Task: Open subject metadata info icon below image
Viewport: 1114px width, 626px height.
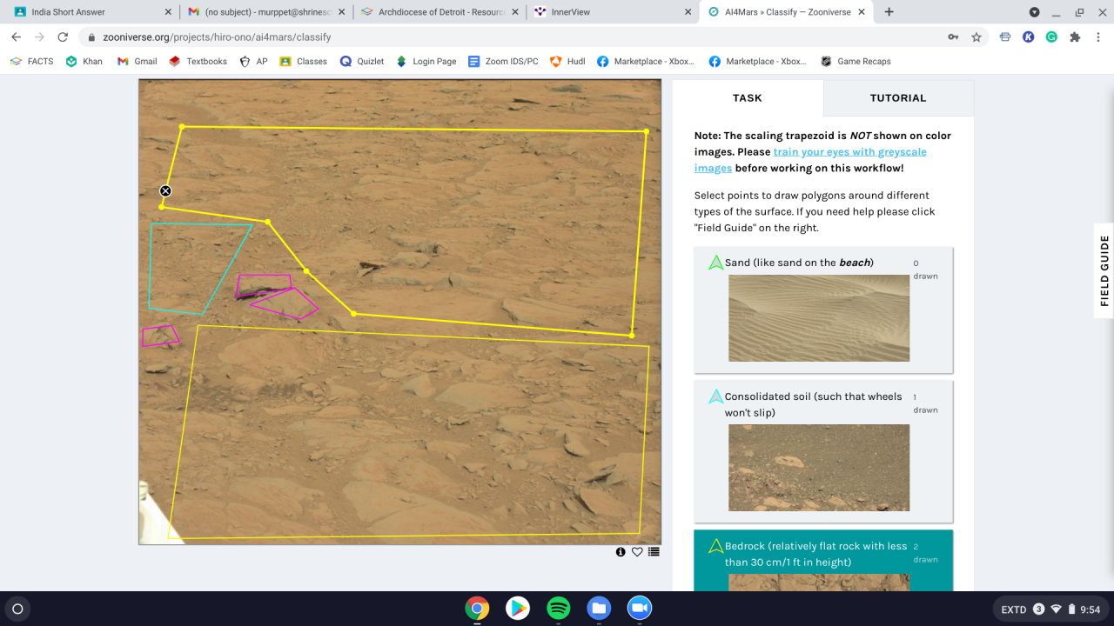Action: (621, 552)
